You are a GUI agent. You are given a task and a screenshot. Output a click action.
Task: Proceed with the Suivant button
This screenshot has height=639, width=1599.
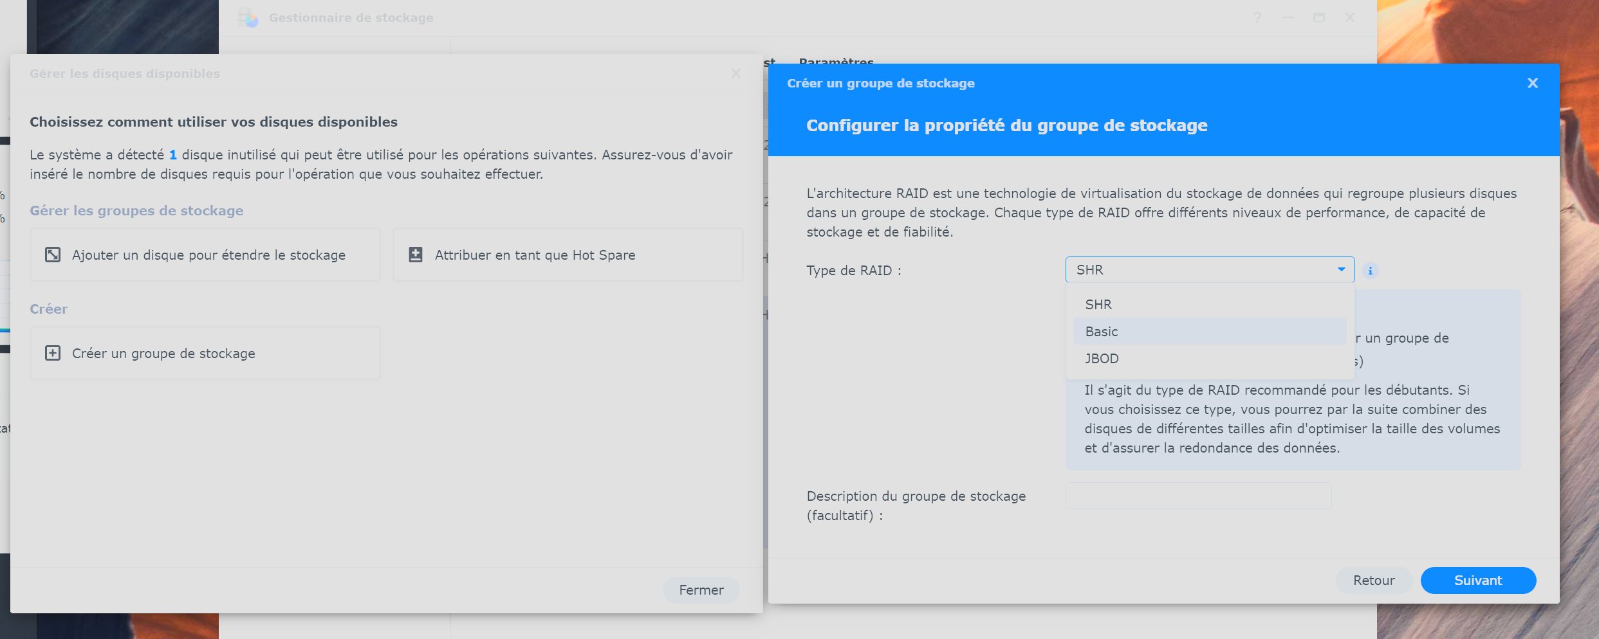click(x=1478, y=580)
